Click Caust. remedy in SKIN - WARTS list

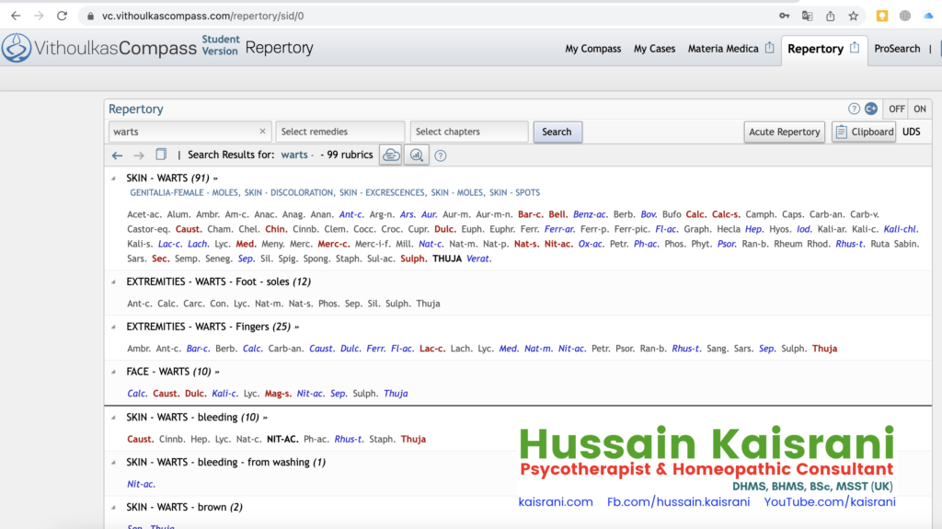click(189, 229)
